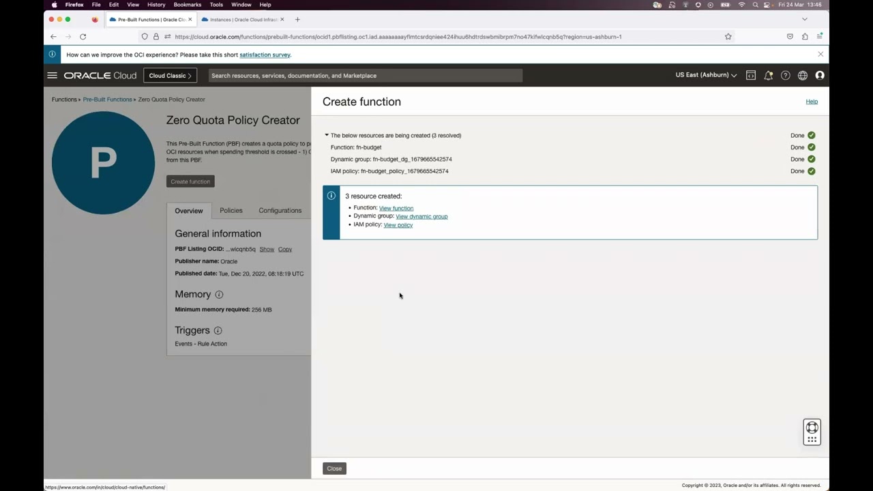Click the large P function avatar

104,163
